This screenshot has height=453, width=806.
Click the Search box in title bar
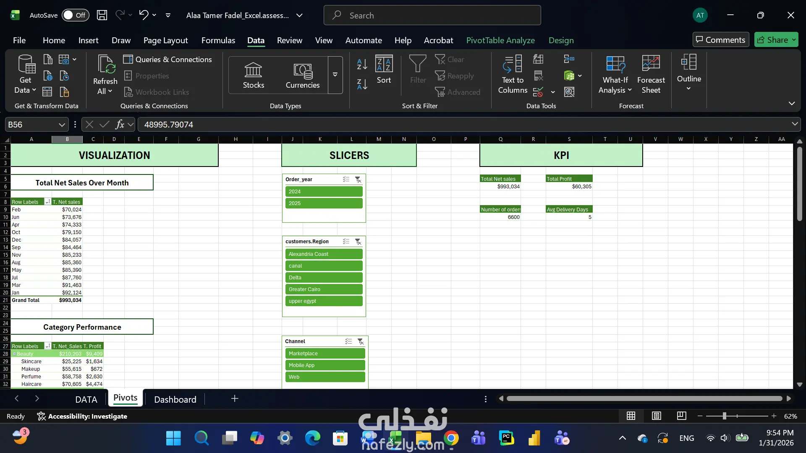(x=432, y=16)
